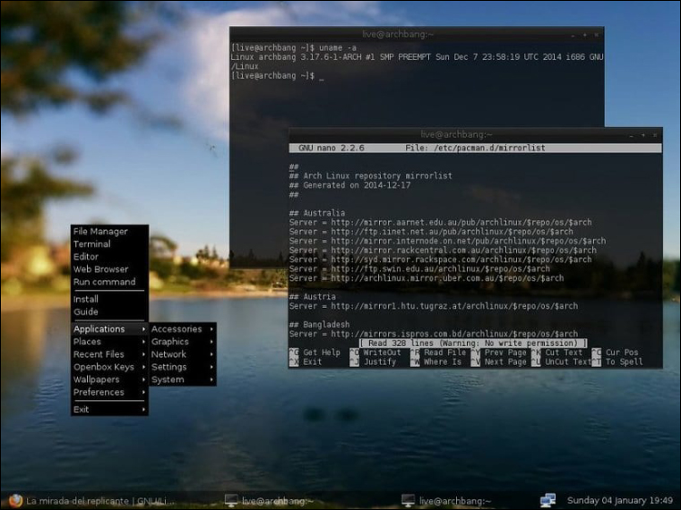Open File Manager from the menu
The height and width of the screenshot is (510, 681).
(109, 232)
